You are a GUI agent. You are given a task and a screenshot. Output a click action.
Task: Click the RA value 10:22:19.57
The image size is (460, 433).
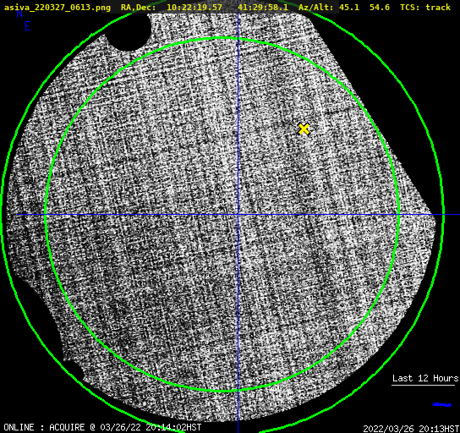[x=194, y=7]
